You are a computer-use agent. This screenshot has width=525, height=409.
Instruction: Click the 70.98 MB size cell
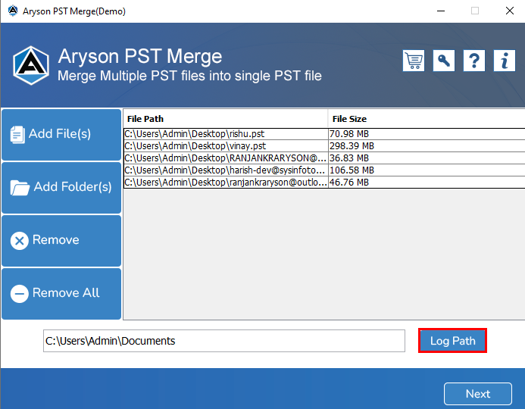427,134
